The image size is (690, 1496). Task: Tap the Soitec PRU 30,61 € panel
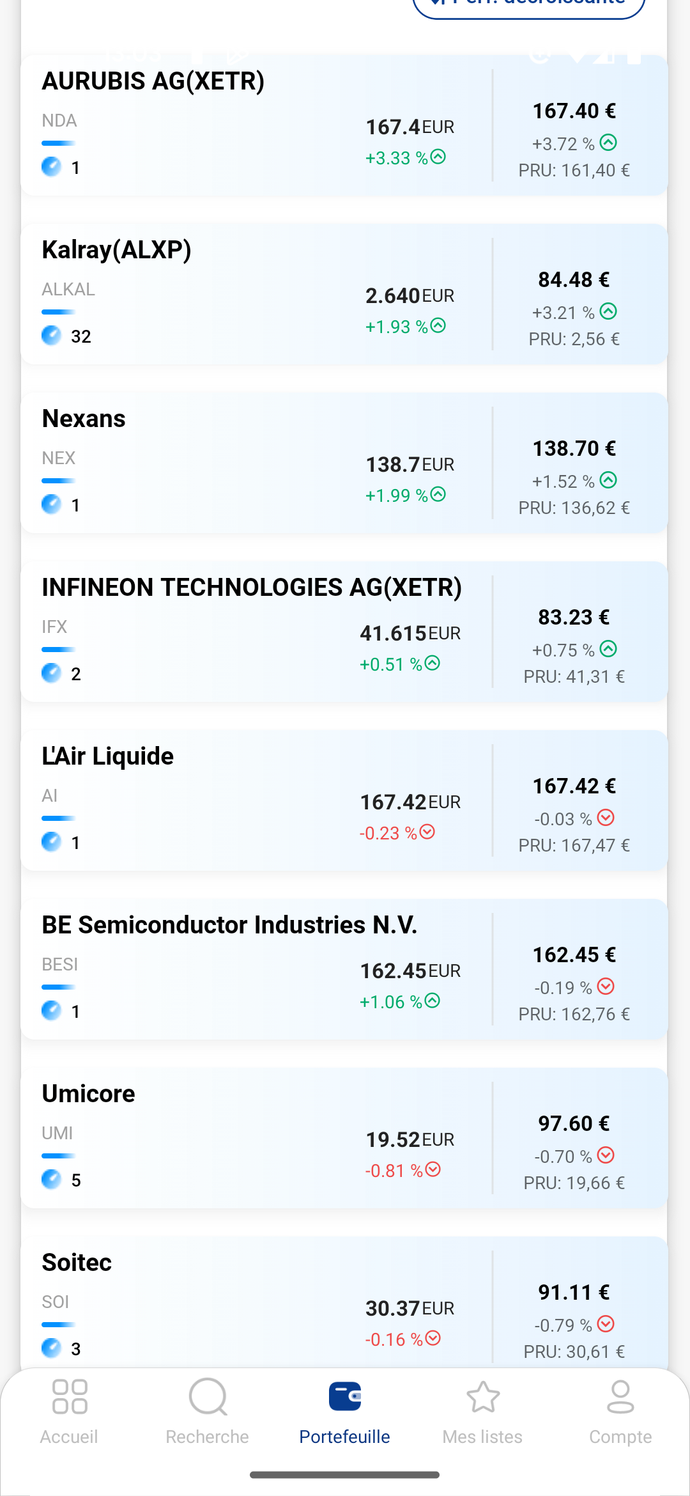(x=574, y=1352)
